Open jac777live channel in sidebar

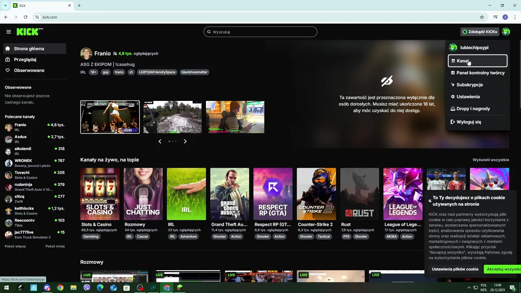coord(35,235)
